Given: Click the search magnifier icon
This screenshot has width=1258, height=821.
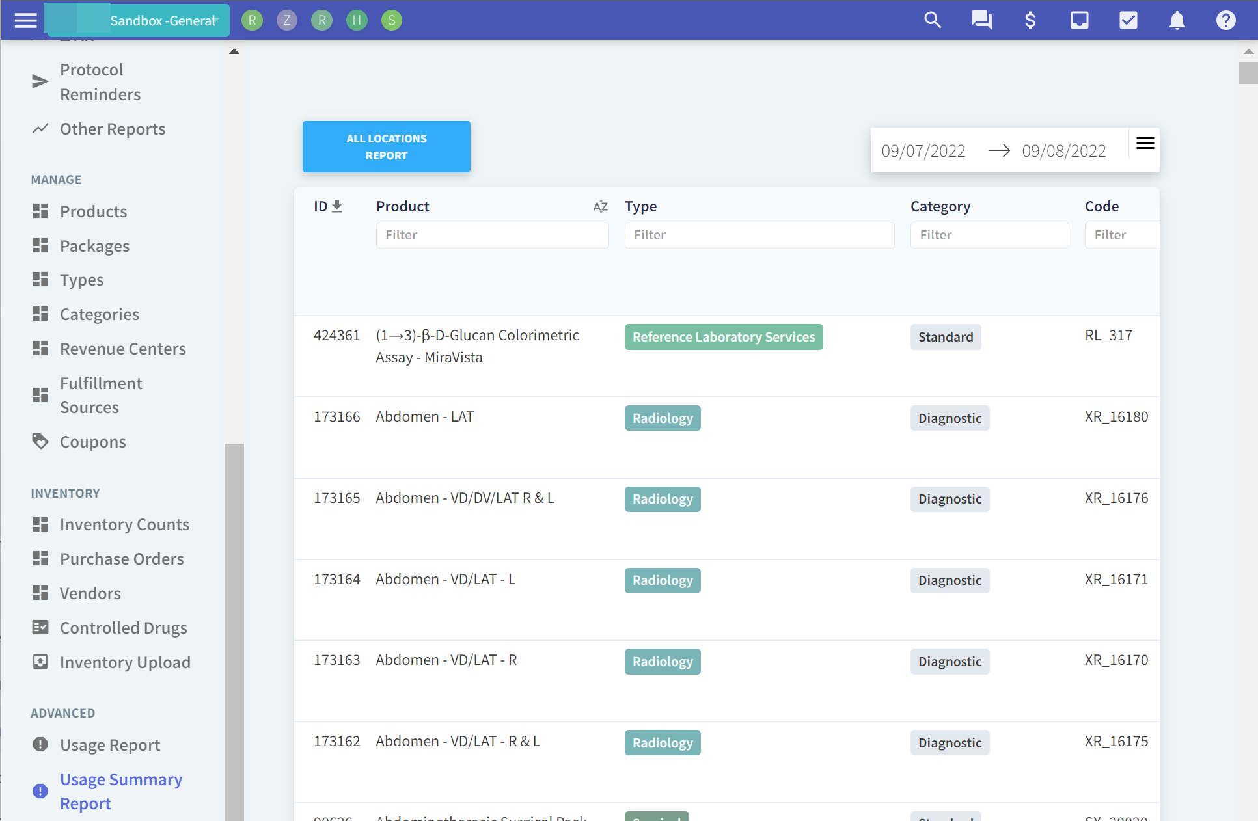Looking at the screenshot, I should point(933,20).
